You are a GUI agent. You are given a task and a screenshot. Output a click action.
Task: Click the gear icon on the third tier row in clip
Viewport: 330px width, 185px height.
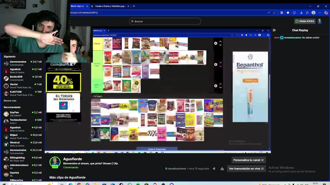(216, 86)
